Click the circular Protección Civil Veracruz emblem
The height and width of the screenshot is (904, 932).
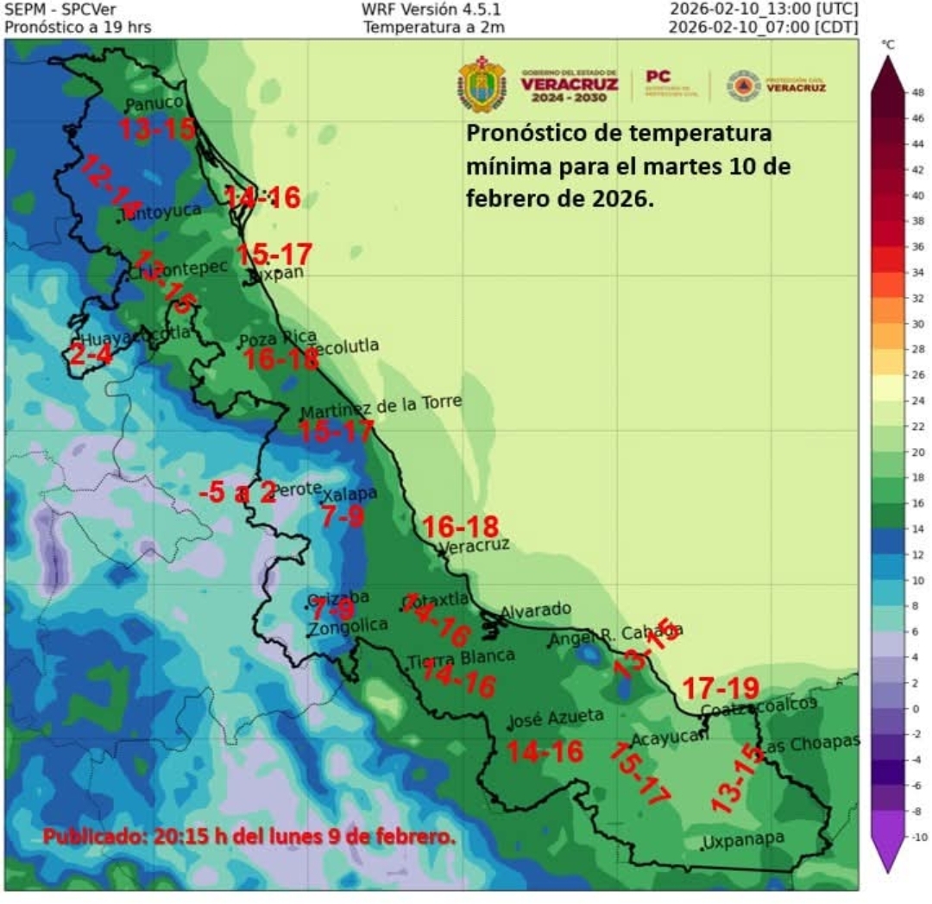743,85
